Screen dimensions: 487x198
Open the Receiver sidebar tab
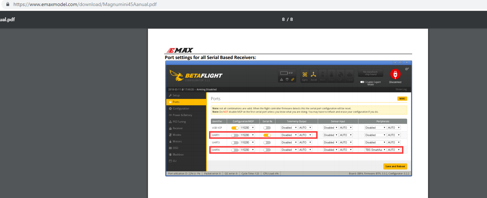tap(186, 128)
